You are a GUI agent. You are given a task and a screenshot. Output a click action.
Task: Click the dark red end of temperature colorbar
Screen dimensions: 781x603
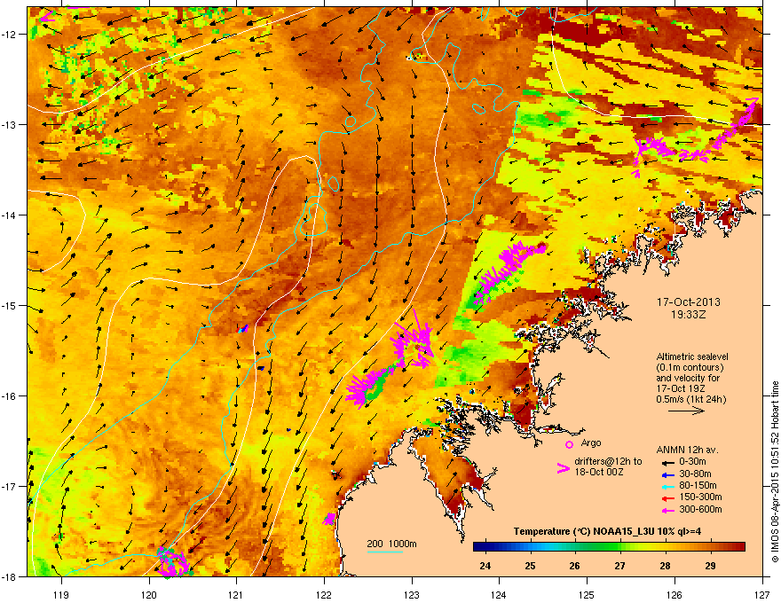[739, 547]
